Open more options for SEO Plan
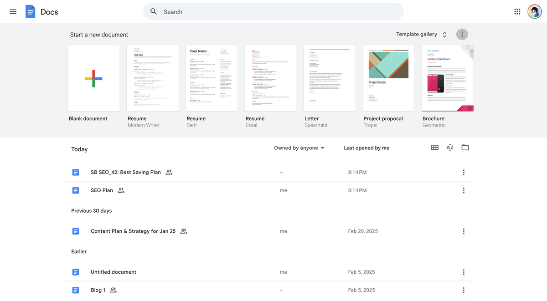Screen dimensions: 547x301 tap(464, 190)
